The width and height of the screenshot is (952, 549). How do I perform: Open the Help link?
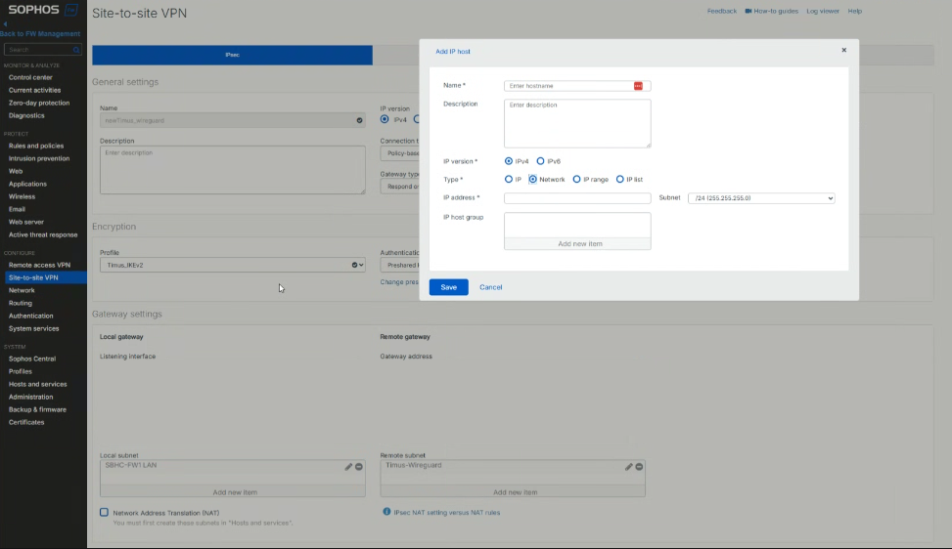click(x=855, y=11)
